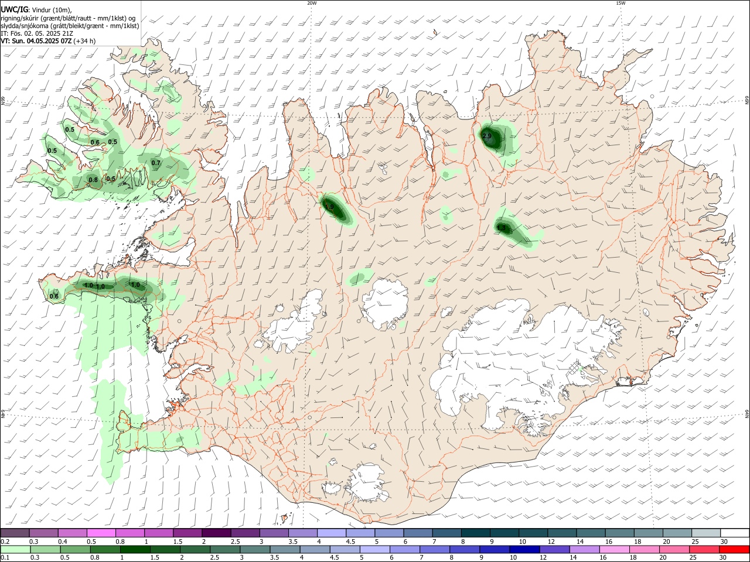Click the 0.6 value at Snæfellsnes peninsula tip

click(x=54, y=296)
